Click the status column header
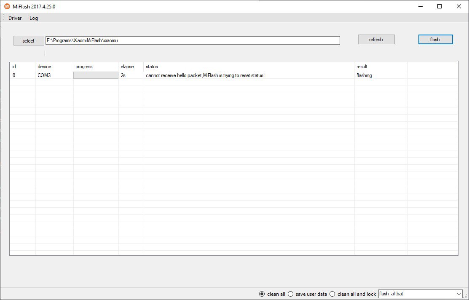469x300 pixels. [x=249, y=67]
